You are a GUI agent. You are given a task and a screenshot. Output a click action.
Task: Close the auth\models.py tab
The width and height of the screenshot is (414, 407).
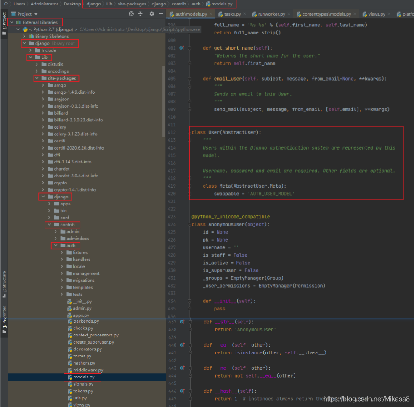[211, 14]
